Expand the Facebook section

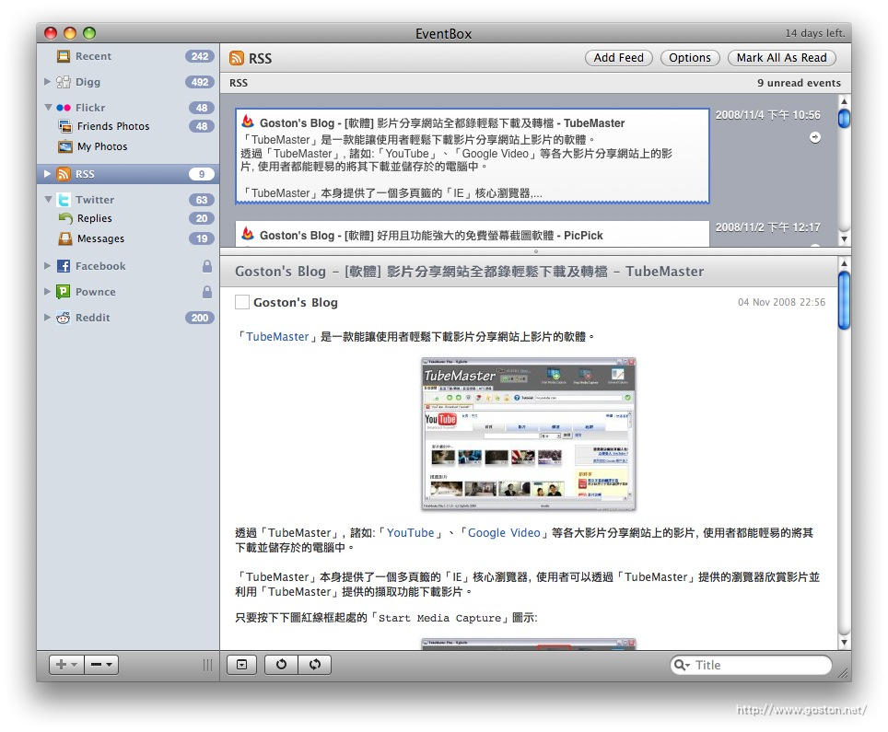pos(48,265)
